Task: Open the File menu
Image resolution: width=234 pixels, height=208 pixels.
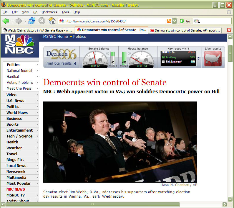Action: point(5,12)
